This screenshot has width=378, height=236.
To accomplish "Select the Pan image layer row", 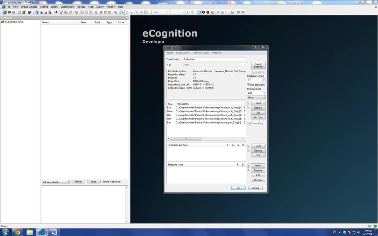I will click(206, 122).
